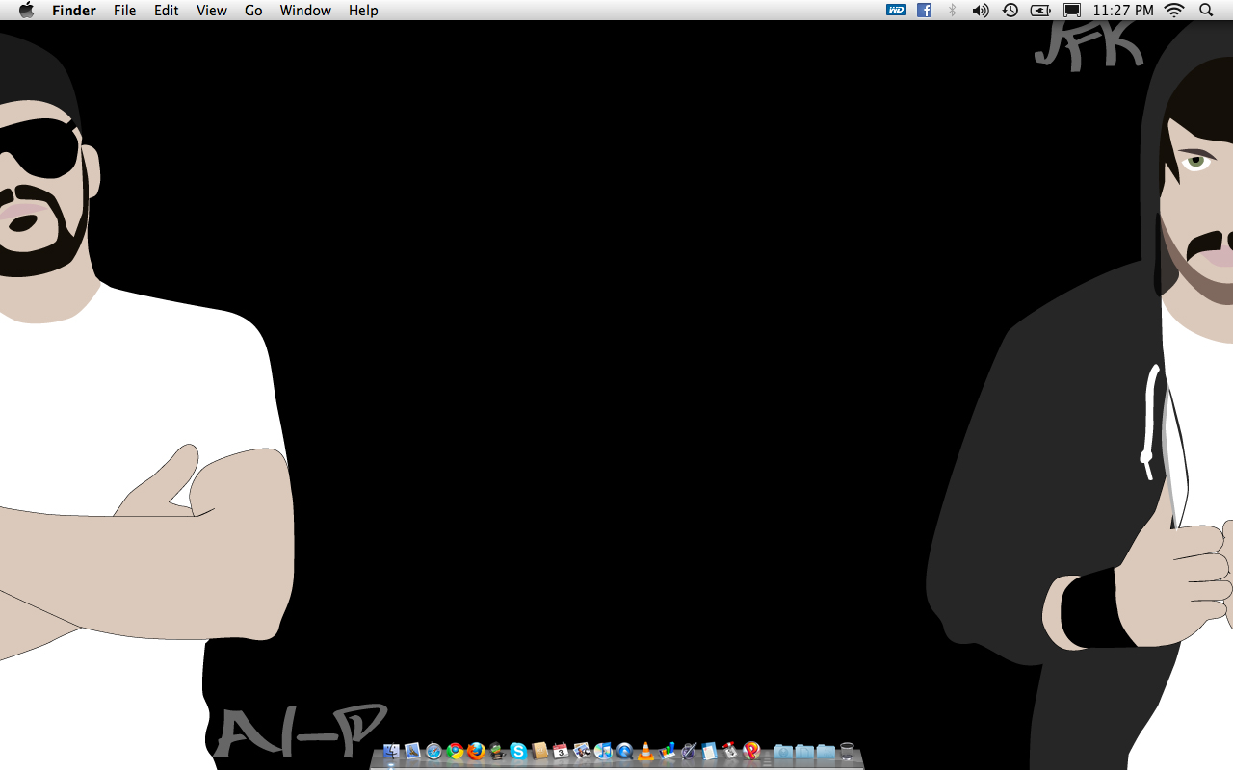Click the Facebook menu bar icon
The width and height of the screenshot is (1233, 770).
pos(924,10)
